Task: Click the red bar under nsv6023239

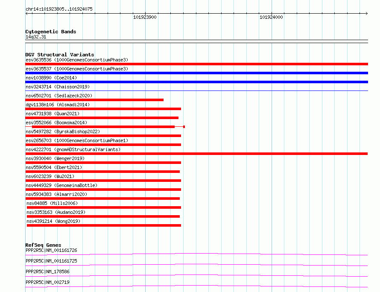Action: (103, 181)
